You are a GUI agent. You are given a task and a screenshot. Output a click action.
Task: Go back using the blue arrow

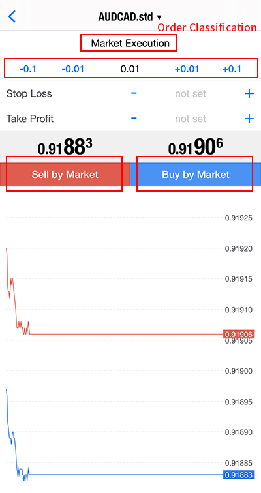coord(12,16)
